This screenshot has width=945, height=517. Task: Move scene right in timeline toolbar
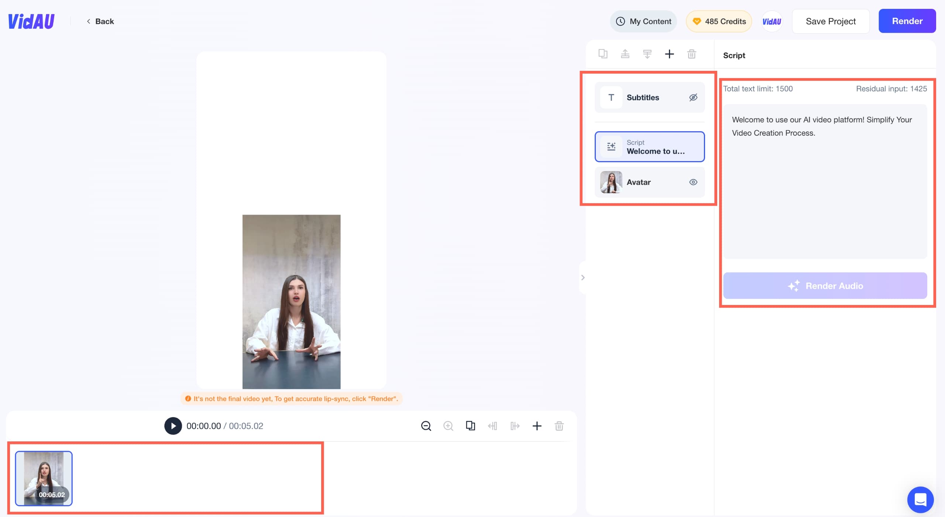point(515,426)
